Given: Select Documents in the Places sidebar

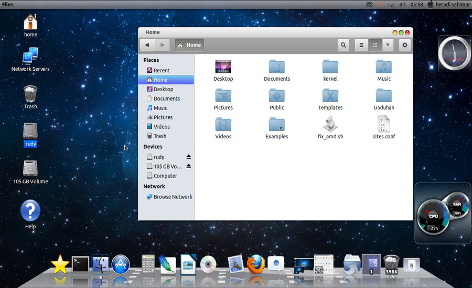Looking at the screenshot, I should [x=166, y=98].
